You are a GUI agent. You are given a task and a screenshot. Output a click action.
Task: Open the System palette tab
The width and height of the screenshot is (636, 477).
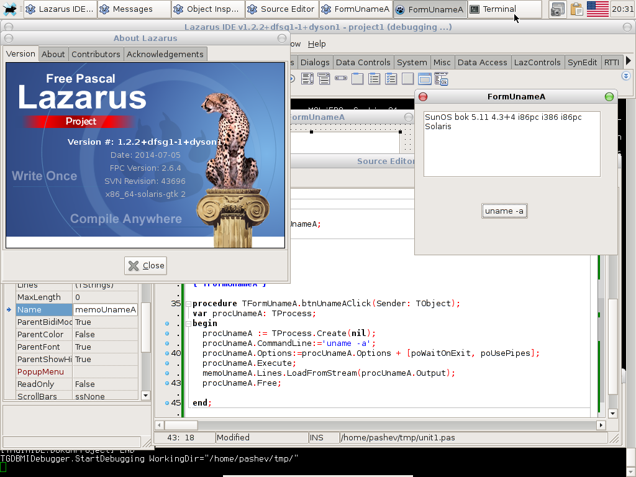pos(412,63)
